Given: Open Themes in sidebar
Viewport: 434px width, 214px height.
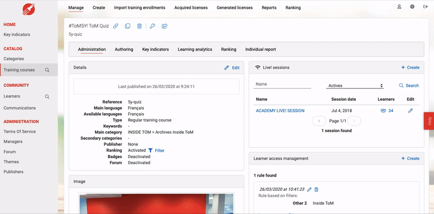Looking at the screenshot, I should click(x=11, y=162).
